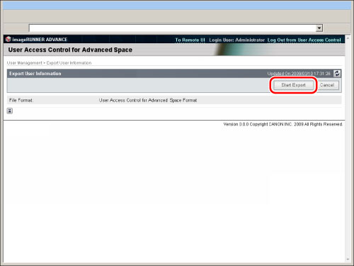Select the Export User Information breadcrumb text
Viewport: 354px width, 266px height.
[x=69, y=63]
